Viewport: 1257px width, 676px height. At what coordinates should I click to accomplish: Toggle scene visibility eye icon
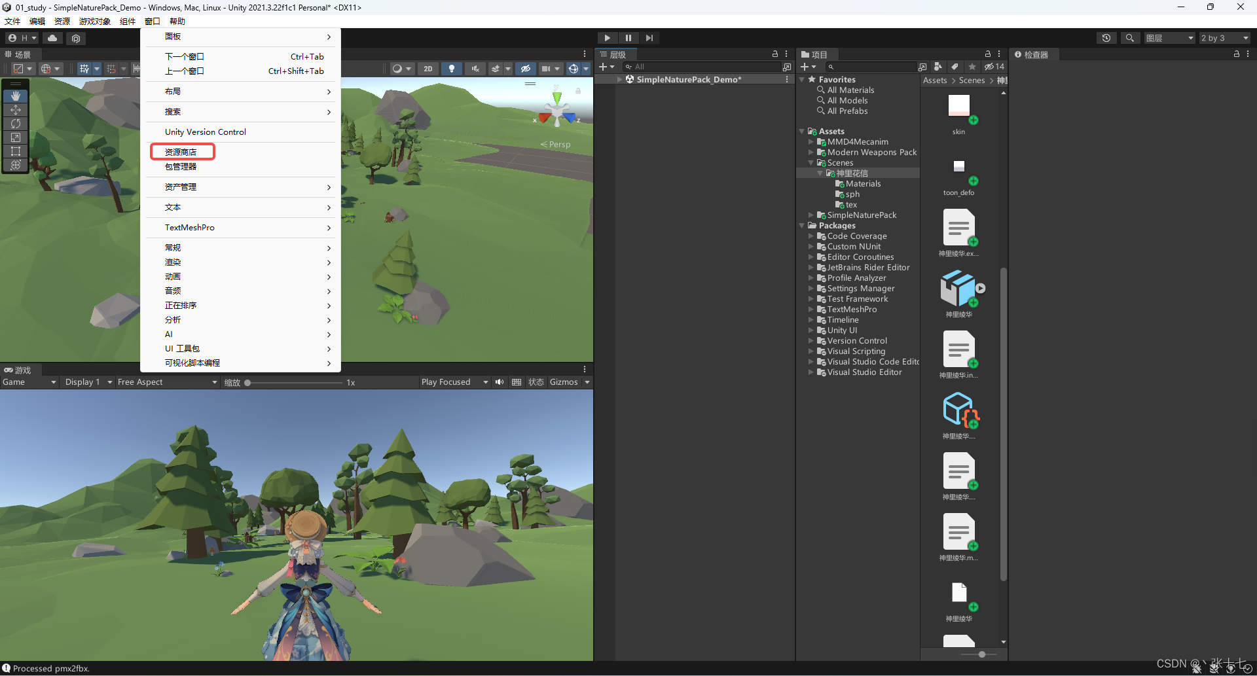click(525, 69)
